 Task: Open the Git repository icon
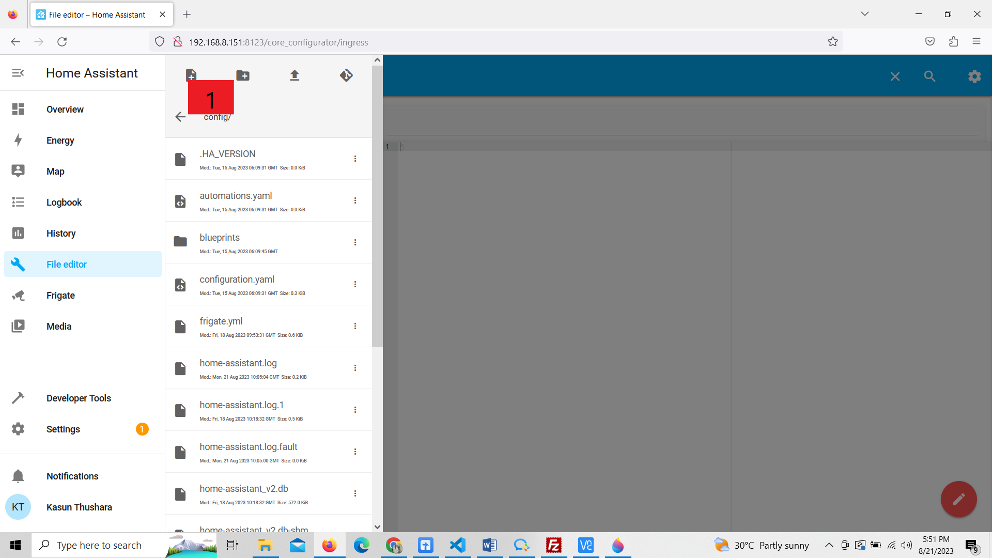pos(346,75)
